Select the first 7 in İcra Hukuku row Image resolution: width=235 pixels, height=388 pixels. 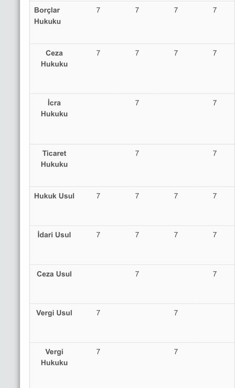pos(137,103)
